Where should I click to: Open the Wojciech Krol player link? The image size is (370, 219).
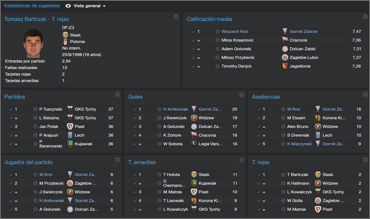click(x=235, y=31)
